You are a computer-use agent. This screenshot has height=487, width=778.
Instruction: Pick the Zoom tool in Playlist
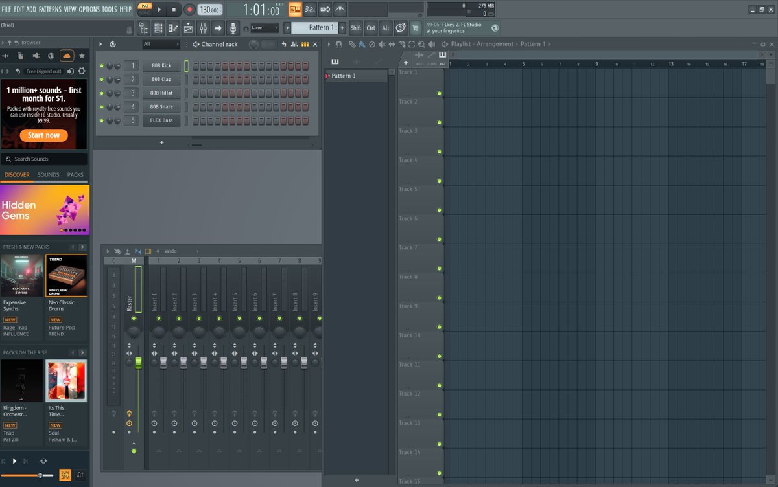point(421,44)
